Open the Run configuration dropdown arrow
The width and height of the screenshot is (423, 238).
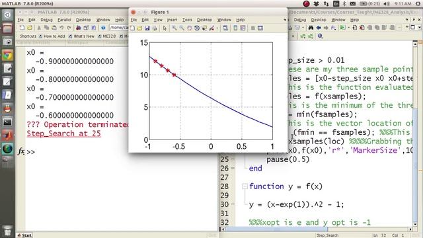(x=348, y=28)
